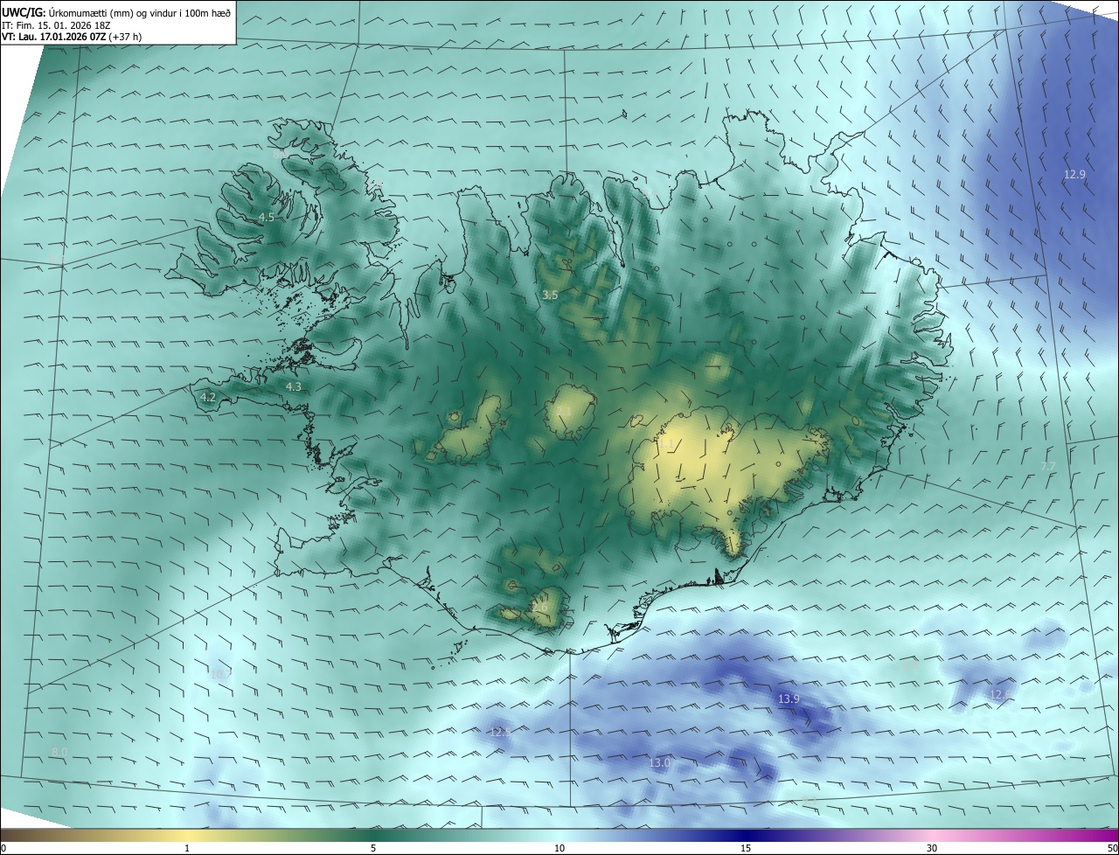Click the map value "13.9" south of Iceland
1119x855 pixels.
pyautogui.click(x=789, y=699)
